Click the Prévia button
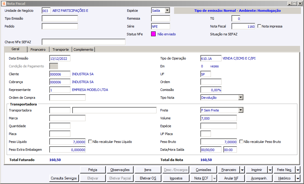This screenshot has width=304, height=184. [x=93, y=170]
